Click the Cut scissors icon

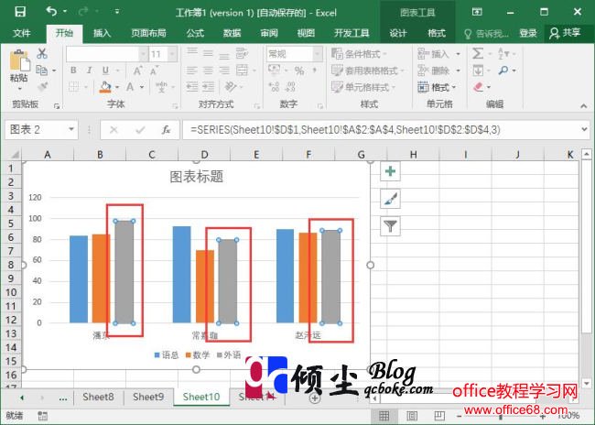point(42,53)
